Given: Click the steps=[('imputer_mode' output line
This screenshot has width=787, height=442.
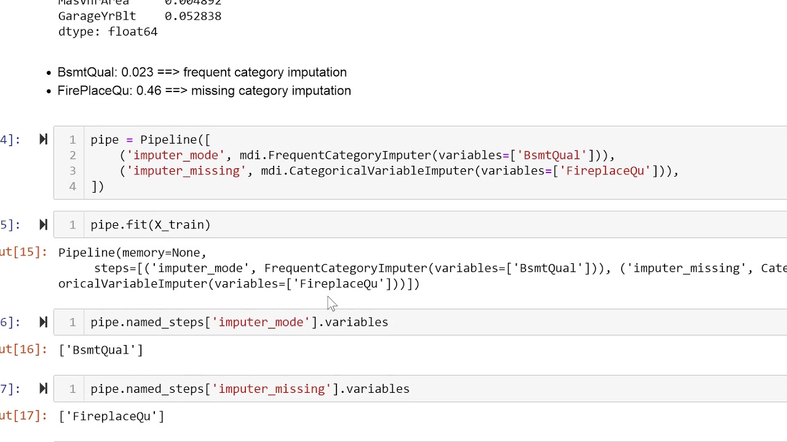Looking at the screenshot, I should click(x=440, y=268).
